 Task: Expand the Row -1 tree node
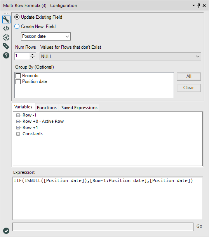(x=18, y=115)
